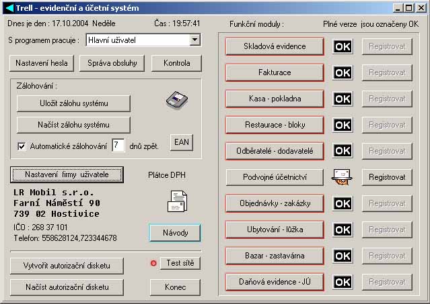Click Vytvořit autorizační disketu button
Image resolution: width=430 pixels, height=304 pixels.
pyautogui.click(x=67, y=266)
